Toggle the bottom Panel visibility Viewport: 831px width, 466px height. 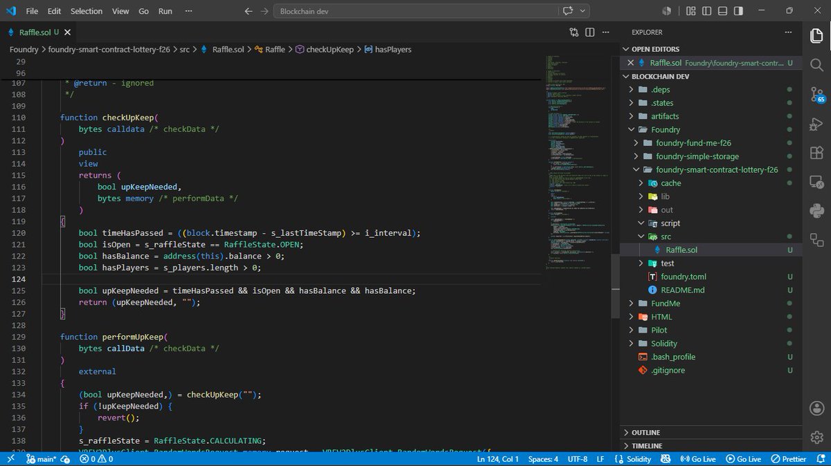tap(723, 11)
